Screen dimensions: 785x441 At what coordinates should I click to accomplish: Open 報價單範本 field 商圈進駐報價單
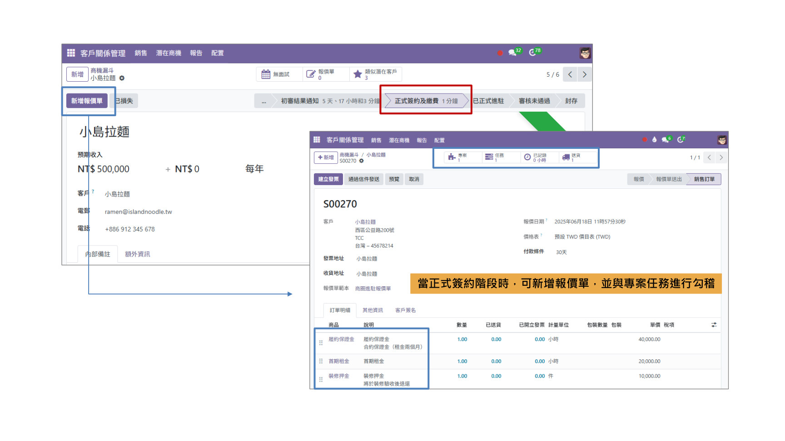373,289
